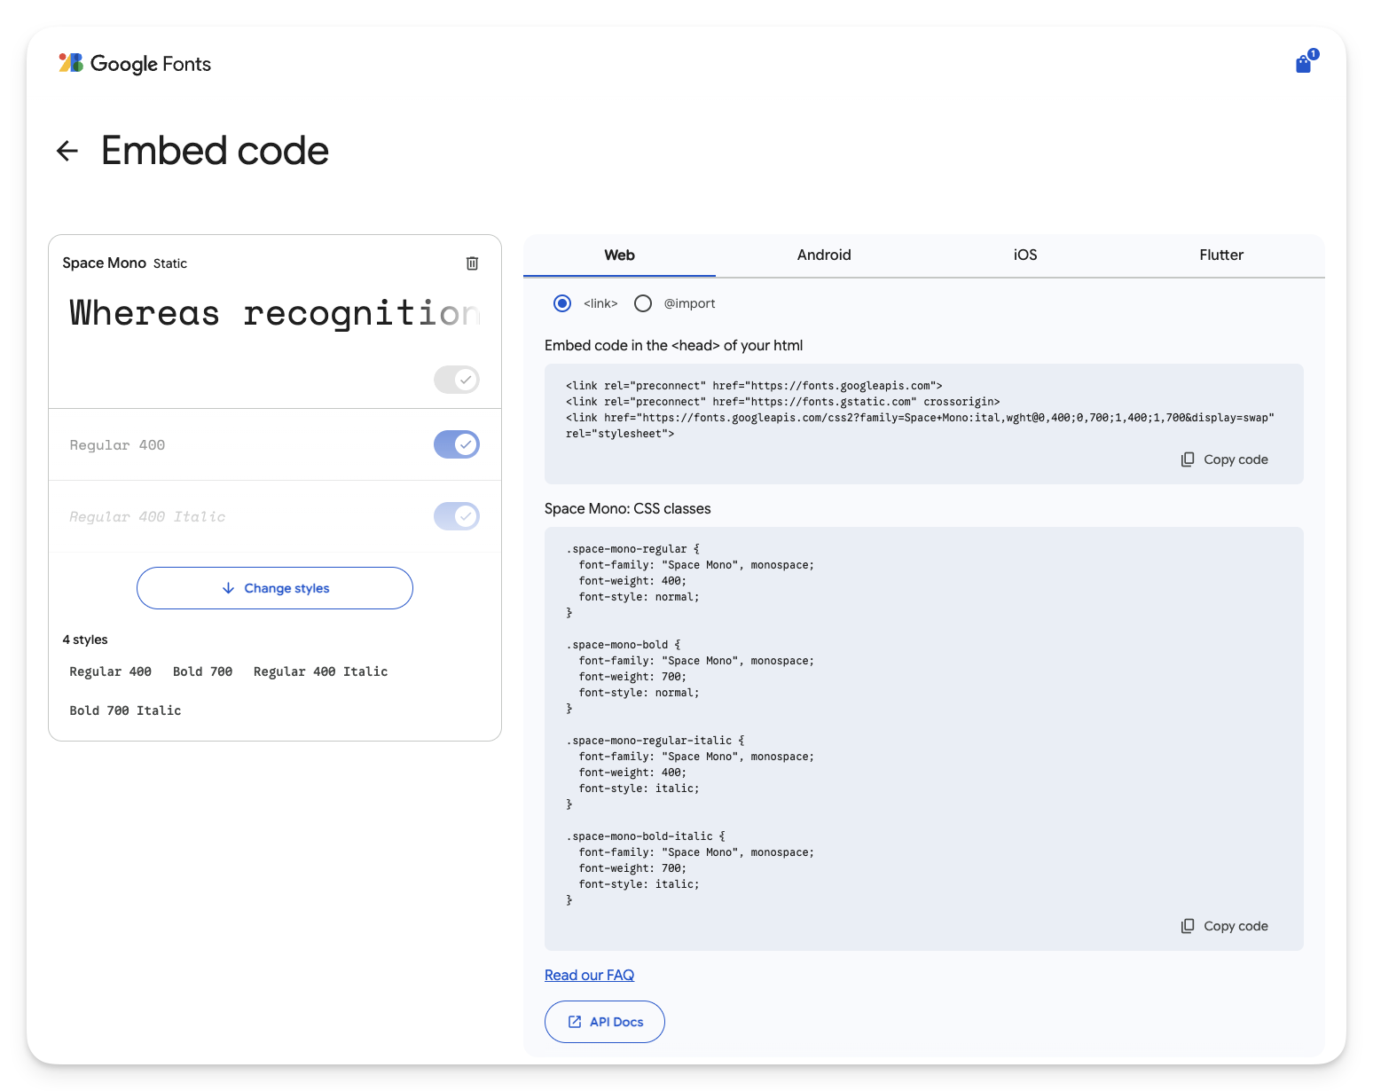Click the fonts.gstatic.com preconnect line
1373x1091 pixels.
(783, 402)
